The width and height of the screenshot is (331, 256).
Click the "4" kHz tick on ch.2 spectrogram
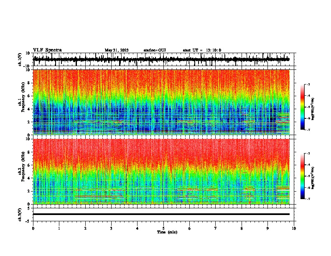point(29,178)
